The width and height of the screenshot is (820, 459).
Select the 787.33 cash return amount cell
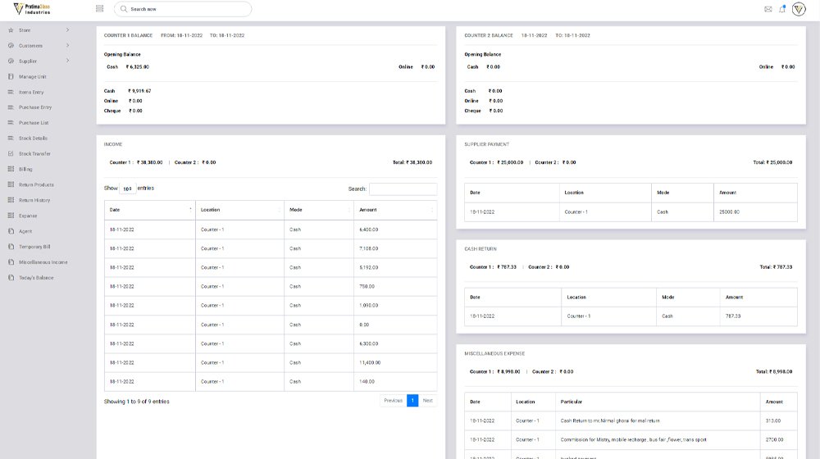tap(758, 316)
